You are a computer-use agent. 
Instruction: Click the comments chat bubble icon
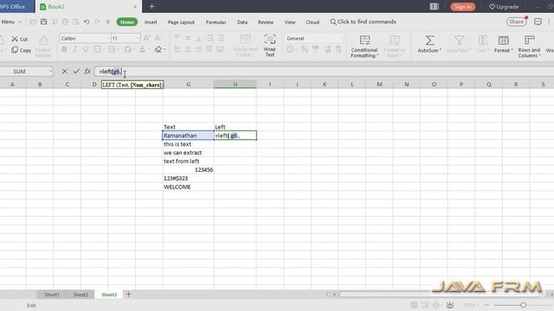pos(538,22)
